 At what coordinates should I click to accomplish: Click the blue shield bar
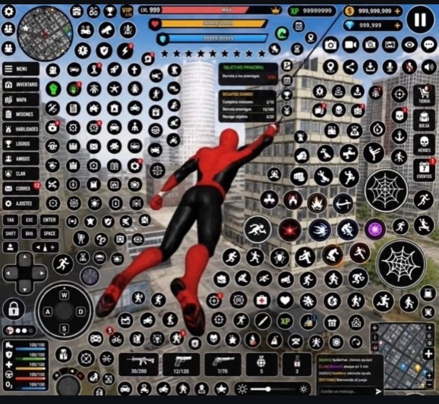pyautogui.click(x=217, y=38)
